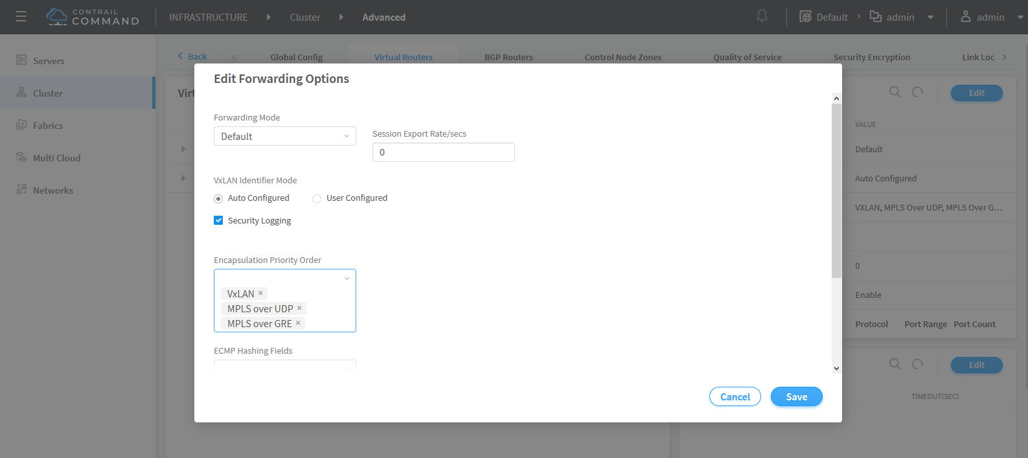Click the Contrail Command cloud logo
1028x458 pixels.
pyautogui.click(x=57, y=17)
